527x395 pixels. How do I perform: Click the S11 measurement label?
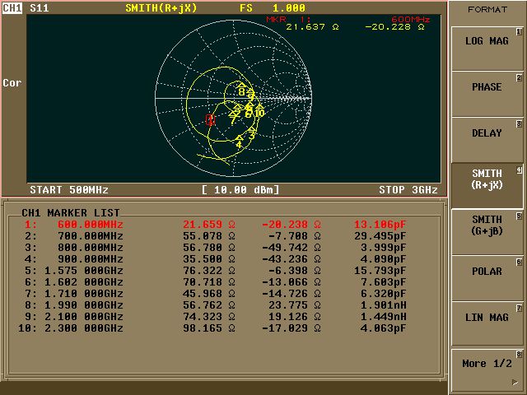click(40, 8)
